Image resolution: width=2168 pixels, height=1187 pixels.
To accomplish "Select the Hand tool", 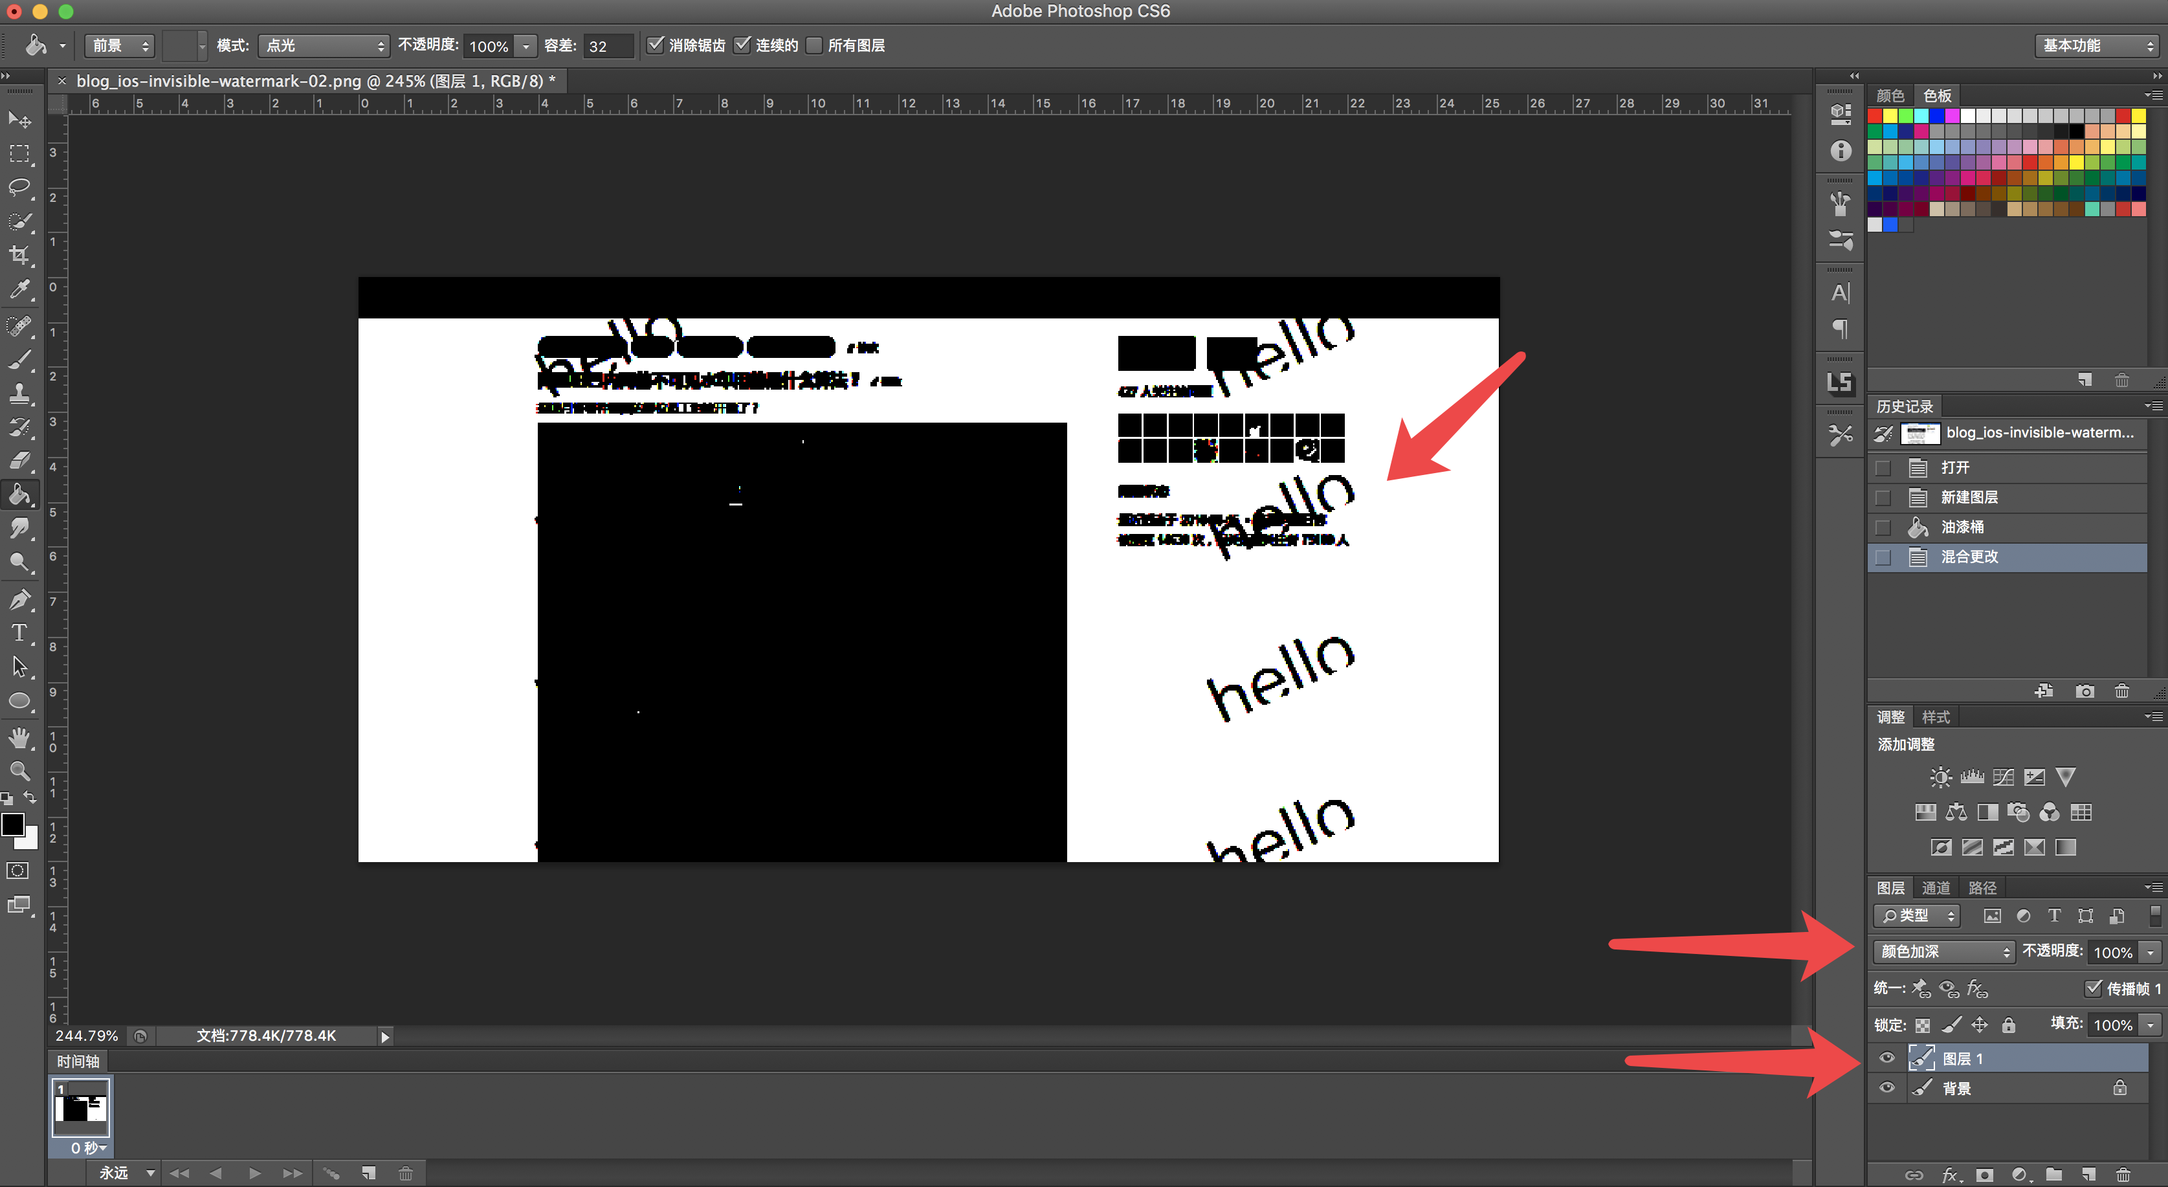I will pos(19,737).
